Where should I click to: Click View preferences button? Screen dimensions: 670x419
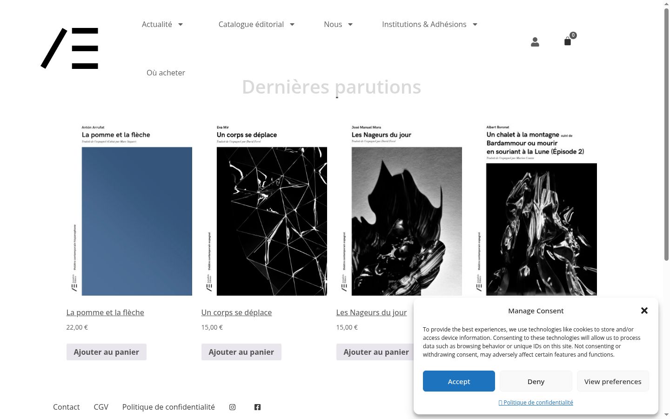point(613,381)
